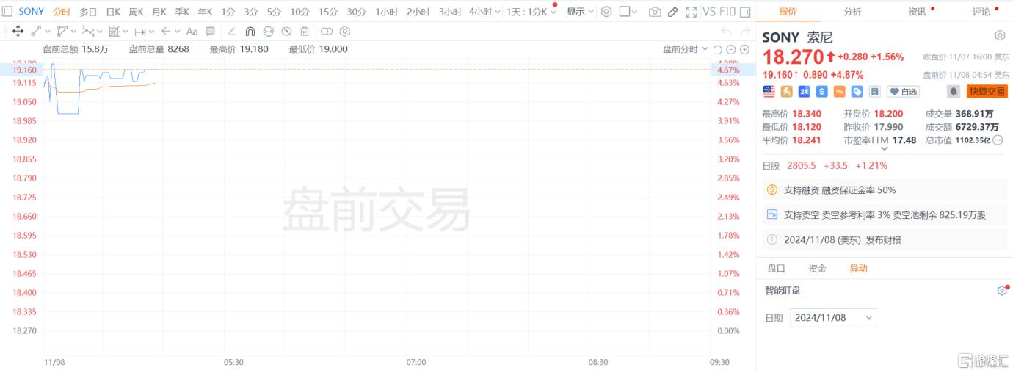Delete all drawings with trash icon
The width and height of the screenshot is (1013, 373).
(x=304, y=32)
